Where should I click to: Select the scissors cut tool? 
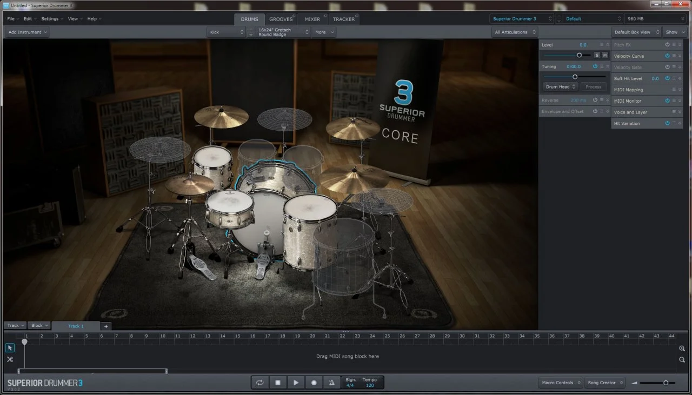click(x=10, y=359)
